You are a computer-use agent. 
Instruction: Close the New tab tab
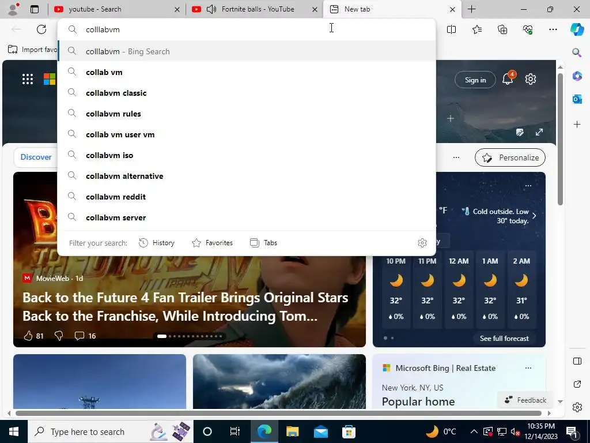point(453,9)
